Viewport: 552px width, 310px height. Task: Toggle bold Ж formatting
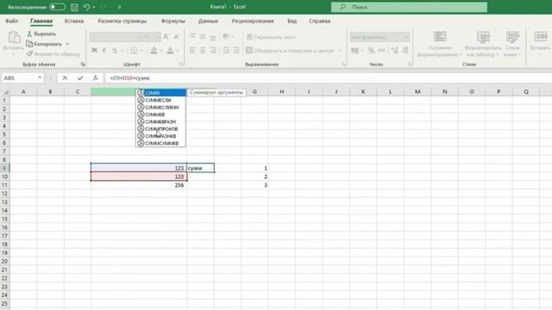(x=94, y=51)
